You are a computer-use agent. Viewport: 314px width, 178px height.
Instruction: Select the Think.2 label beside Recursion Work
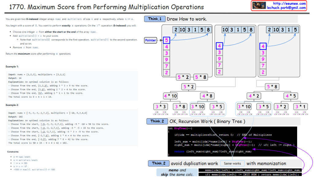[157, 121]
